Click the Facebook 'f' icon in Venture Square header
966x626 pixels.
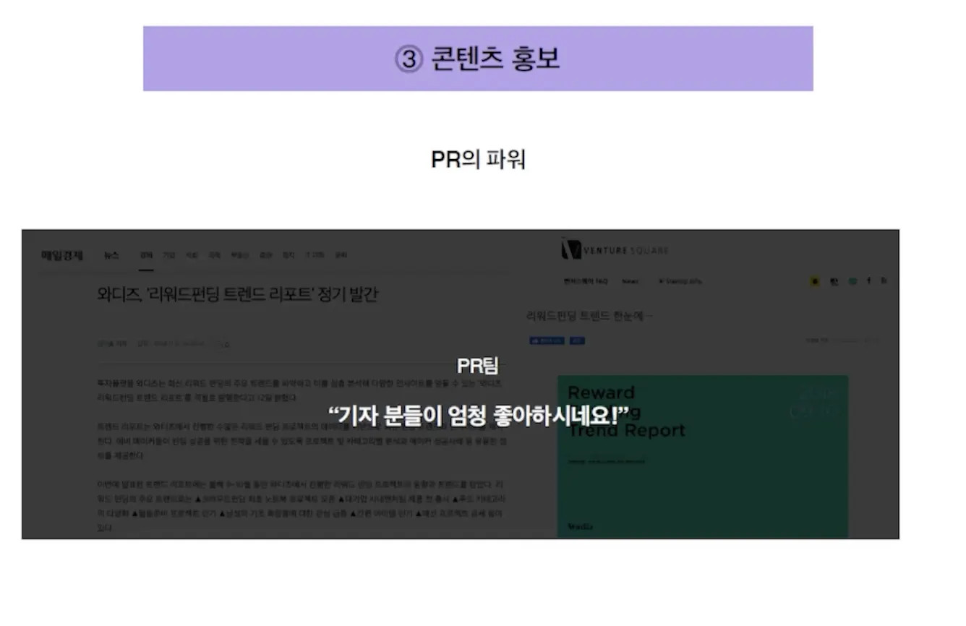(x=868, y=281)
